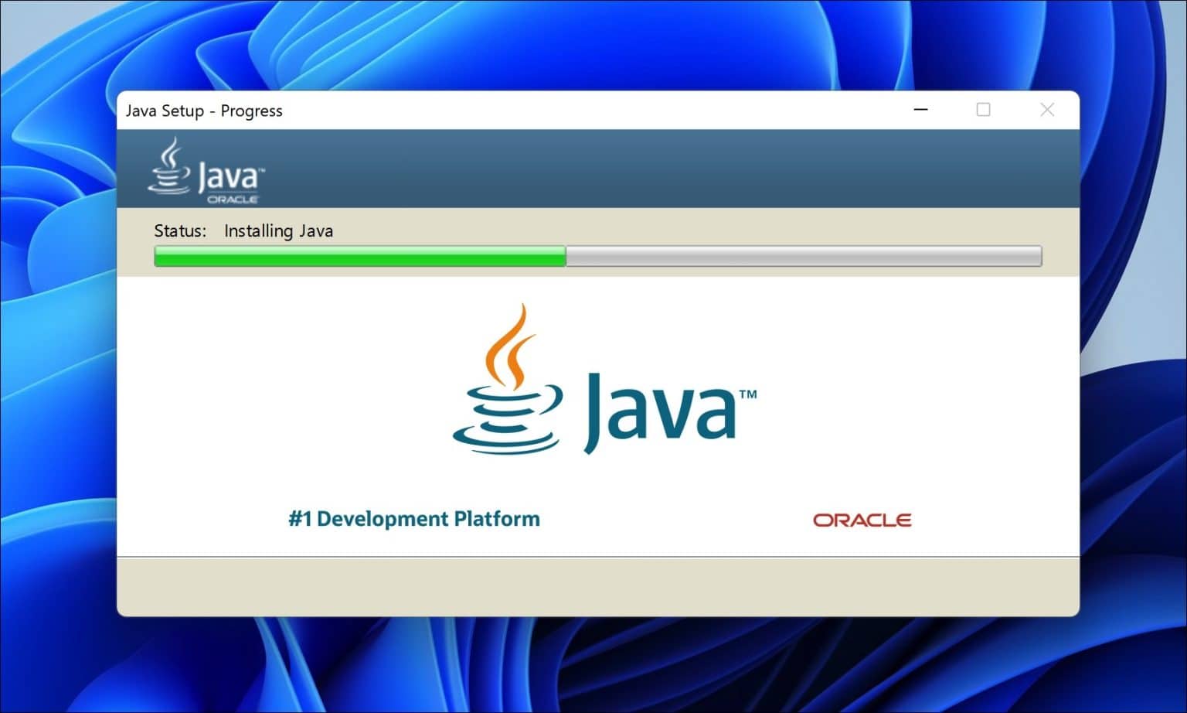Click the empty beige footer of the installer
This screenshot has width=1187, height=713.
pos(597,586)
